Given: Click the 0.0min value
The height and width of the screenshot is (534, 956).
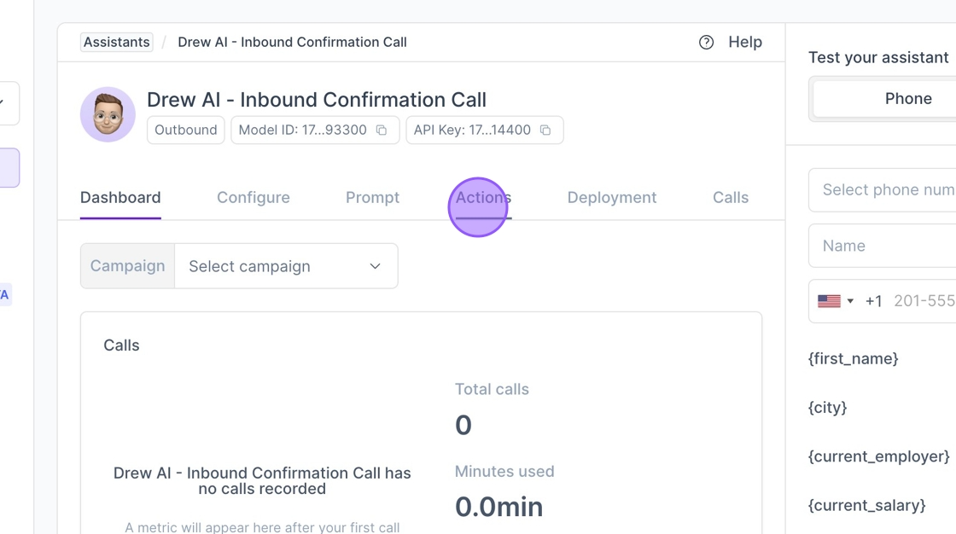Looking at the screenshot, I should pyautogui.click(x=498, y=507).
